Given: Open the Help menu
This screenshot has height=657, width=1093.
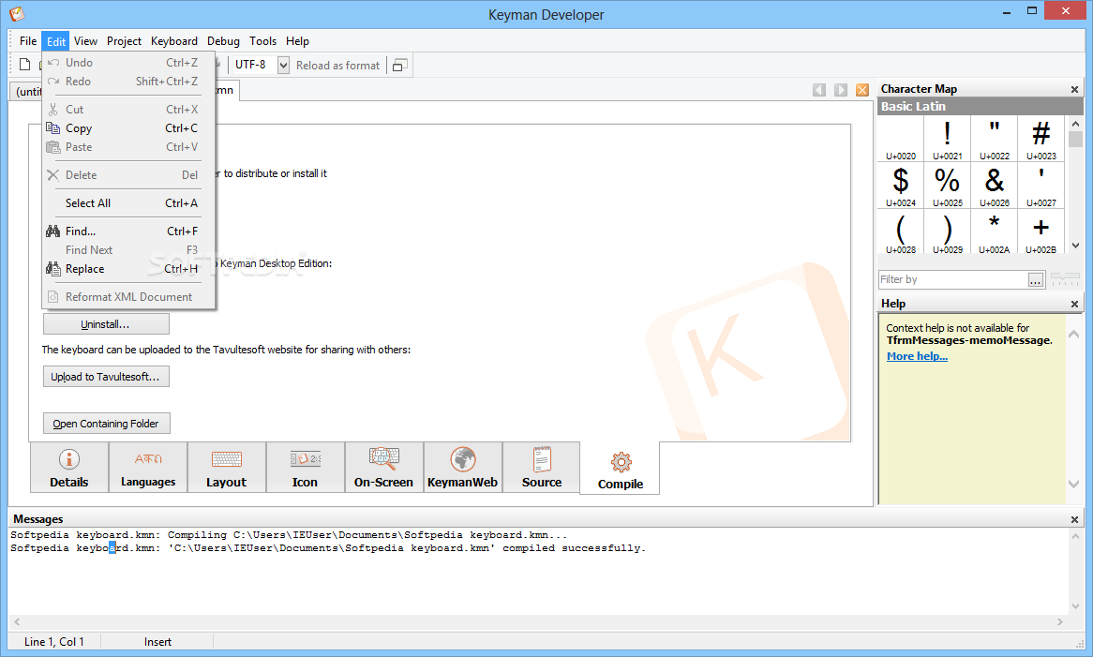Looking at the screenshot, I should [x=297, y=41].
